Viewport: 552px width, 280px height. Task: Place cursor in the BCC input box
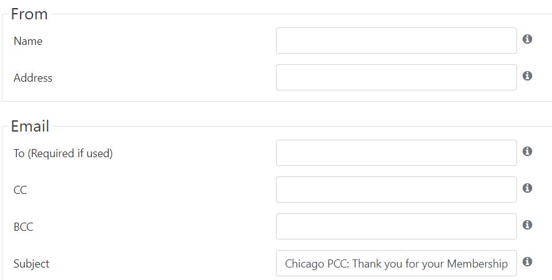397,226
